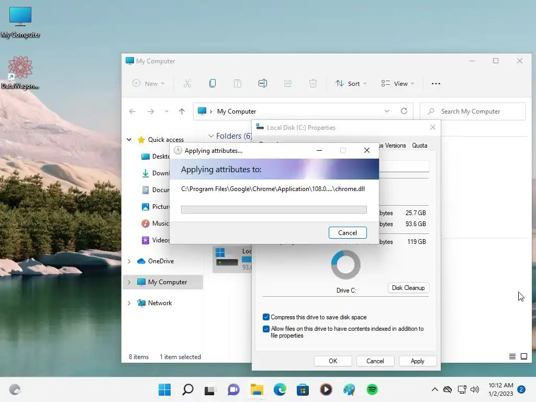Open the Windows Start menu

[164, 389]
